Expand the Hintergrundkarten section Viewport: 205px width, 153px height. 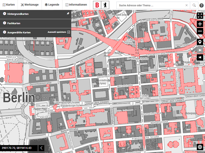point(5,14)
